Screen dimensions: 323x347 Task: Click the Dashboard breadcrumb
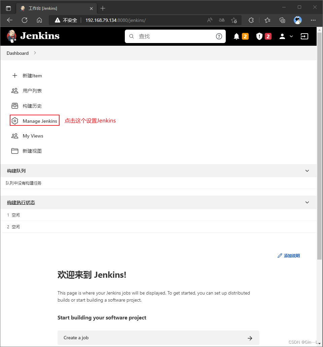17,53
